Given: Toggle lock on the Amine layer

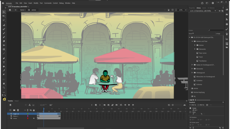Looking at the screenshot, I should [x=34, y=118].
